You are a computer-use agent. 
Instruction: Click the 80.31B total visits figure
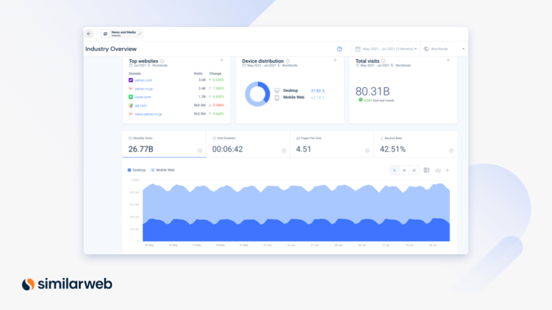click(373, 91)
